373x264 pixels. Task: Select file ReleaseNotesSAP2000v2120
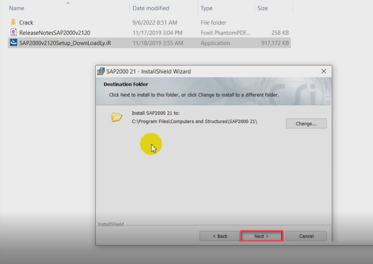click(x=55, y=33)
